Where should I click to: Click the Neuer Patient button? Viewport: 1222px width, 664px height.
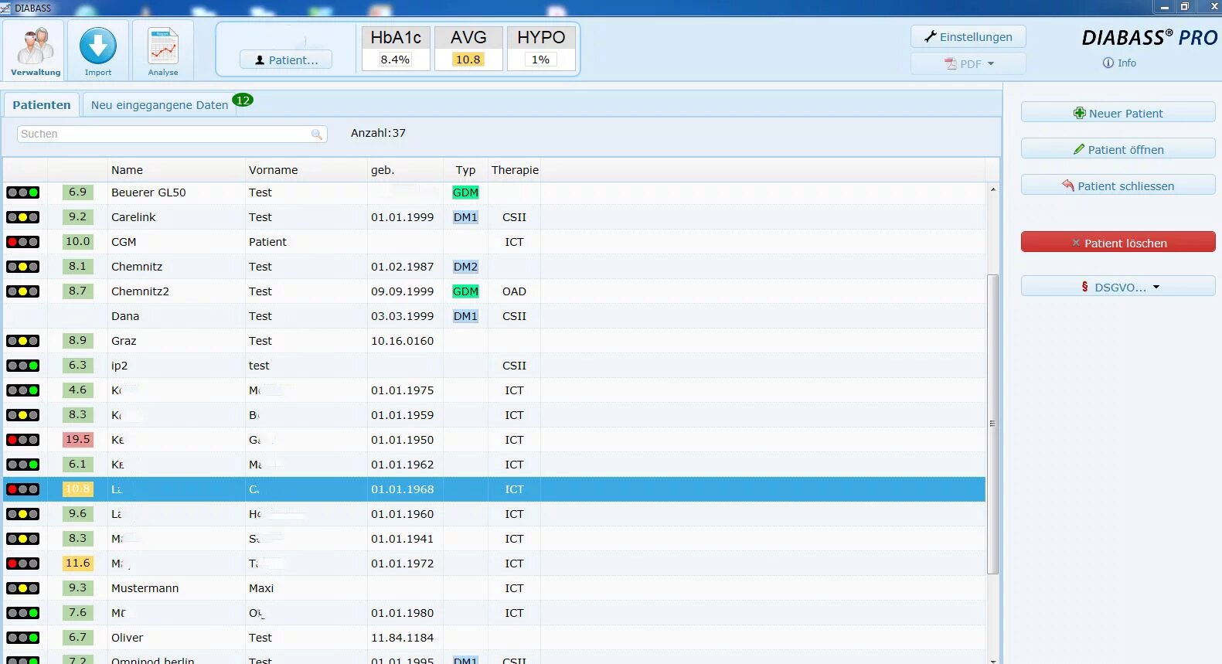pos(1118,113)
